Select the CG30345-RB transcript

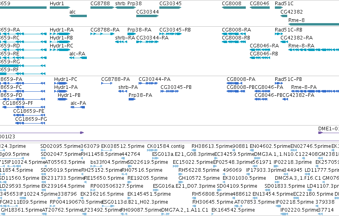(175, 30)
